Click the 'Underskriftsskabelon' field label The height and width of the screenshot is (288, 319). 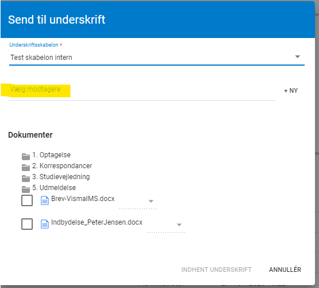(x=34, y=45)
